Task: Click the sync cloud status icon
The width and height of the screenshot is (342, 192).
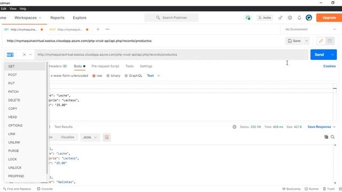Action: click(248, 18)
